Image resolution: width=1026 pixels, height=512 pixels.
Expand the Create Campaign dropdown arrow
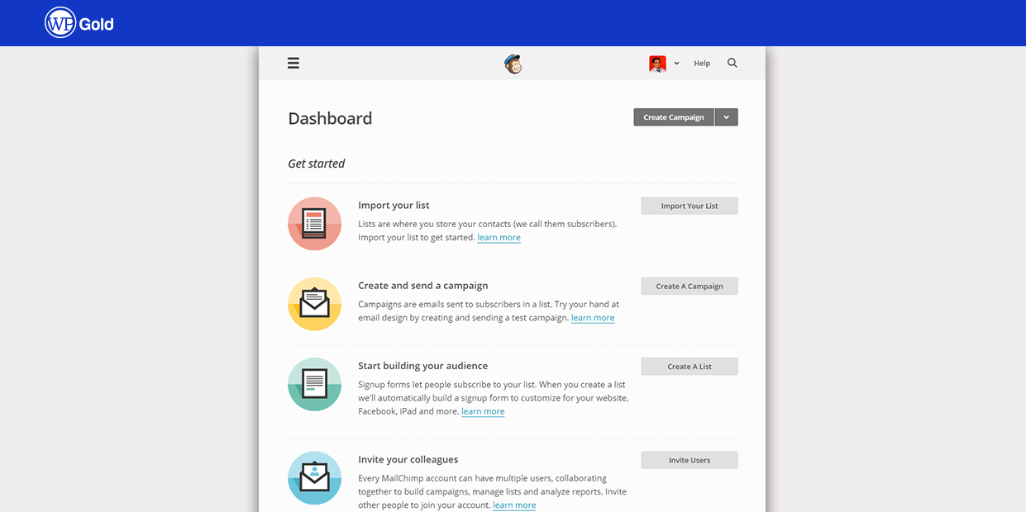pyautogui.click(x=726, y=117)
